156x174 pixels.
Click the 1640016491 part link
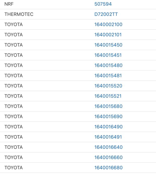pyautogui.click(x=108, y=137)
